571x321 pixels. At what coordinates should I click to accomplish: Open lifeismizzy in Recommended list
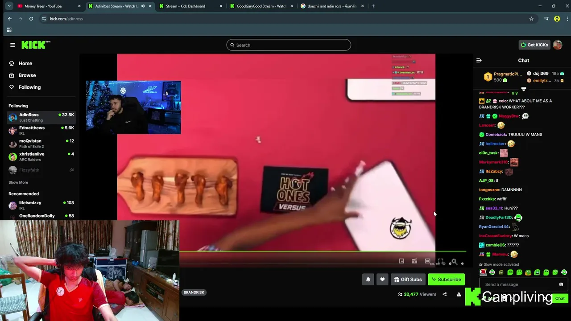click(41, 205)
